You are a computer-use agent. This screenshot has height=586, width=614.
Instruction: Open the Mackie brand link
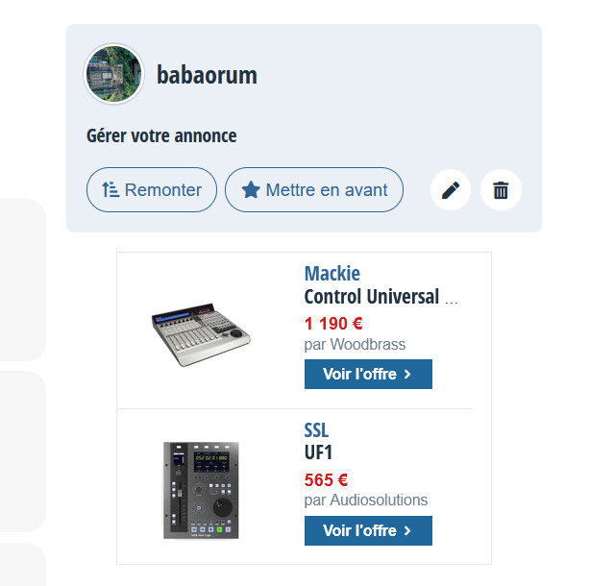[x=332, y=273]
